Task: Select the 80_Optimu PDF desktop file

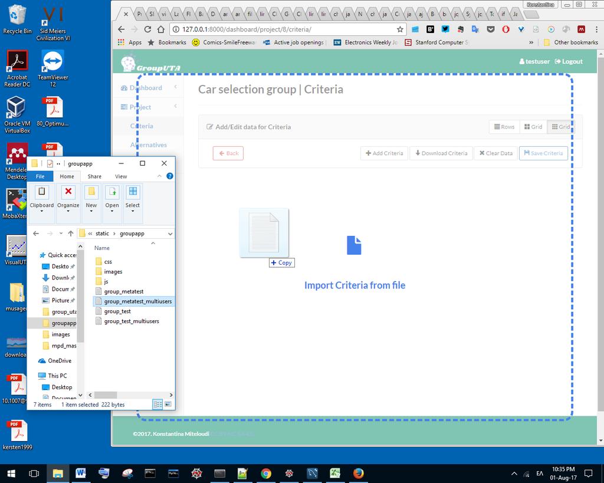Action: coord(52,111)
